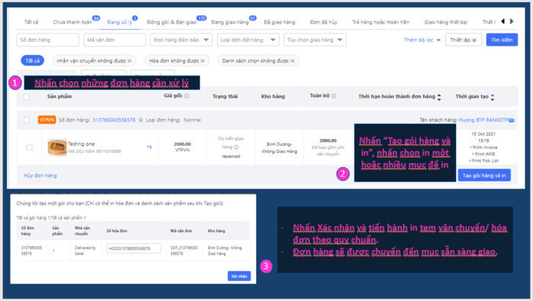
Task: Click the Testing one product thumbnail
Action: click(57, 147)
